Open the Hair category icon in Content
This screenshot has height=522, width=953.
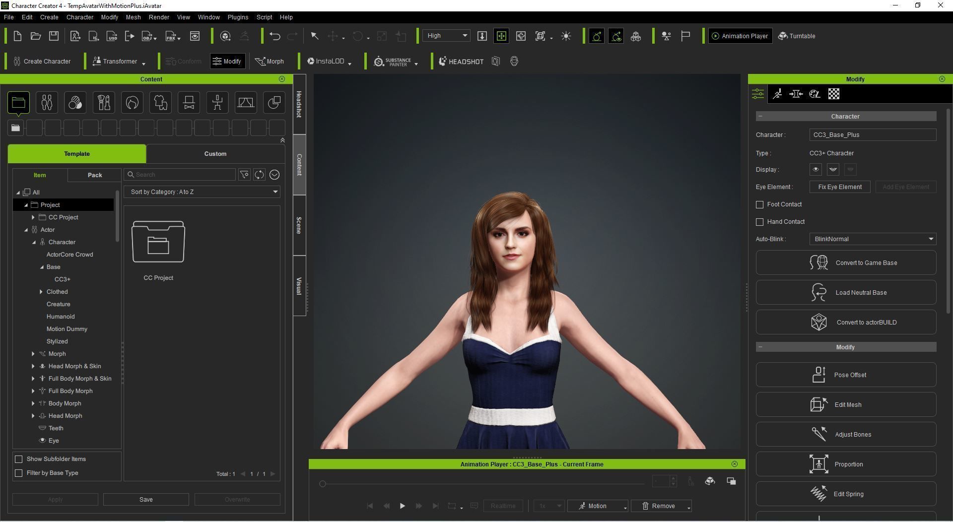[132, 103]
